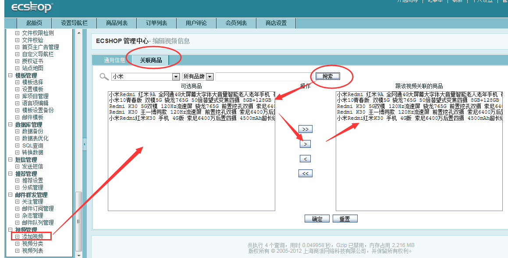This screenshot has width=508, height=258.
Task: Select 小米10青春版 in the 可选商品 list
Action: (192, 100)
